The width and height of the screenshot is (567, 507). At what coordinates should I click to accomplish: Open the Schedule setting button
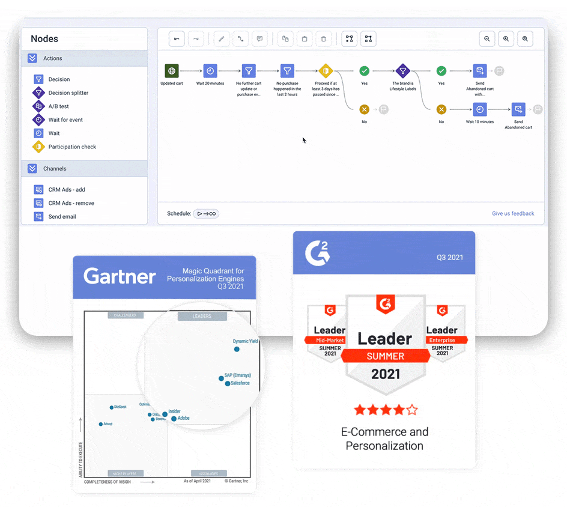pyautogui.click(x=206, y=214)
